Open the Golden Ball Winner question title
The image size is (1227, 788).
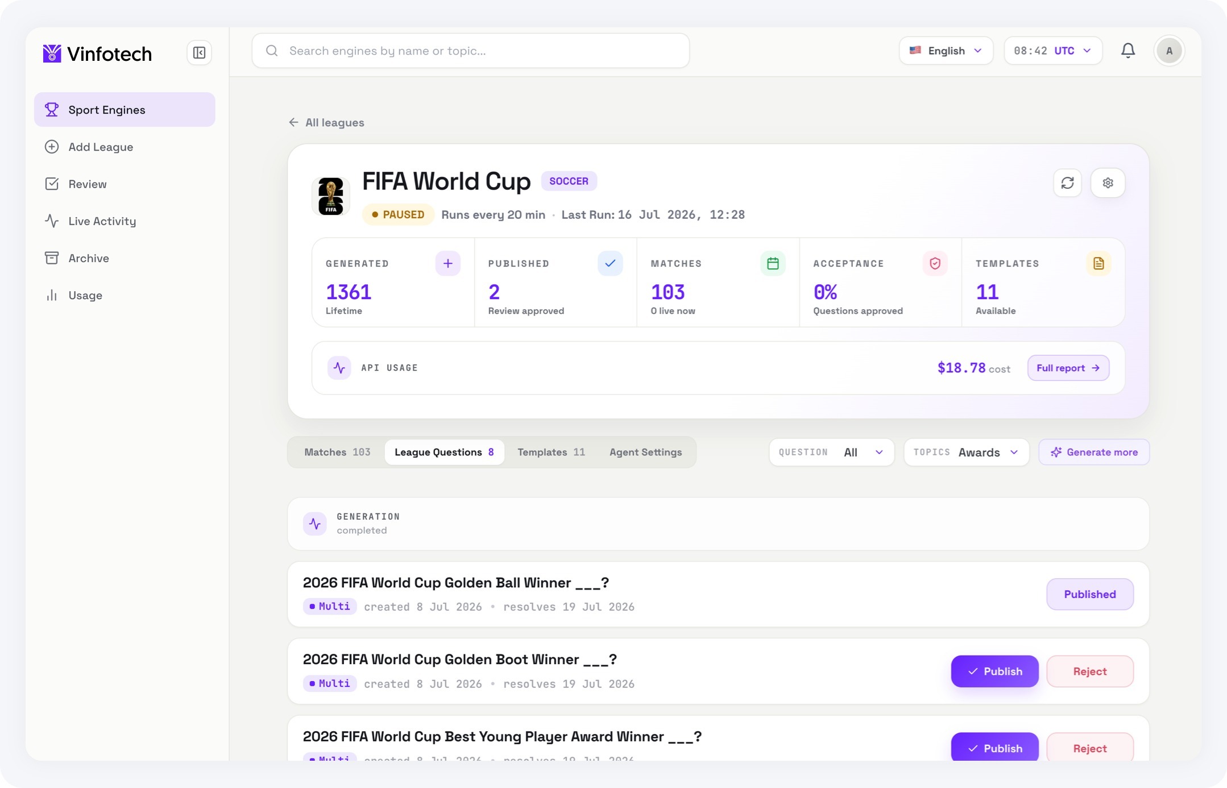(x=456, y=583)
